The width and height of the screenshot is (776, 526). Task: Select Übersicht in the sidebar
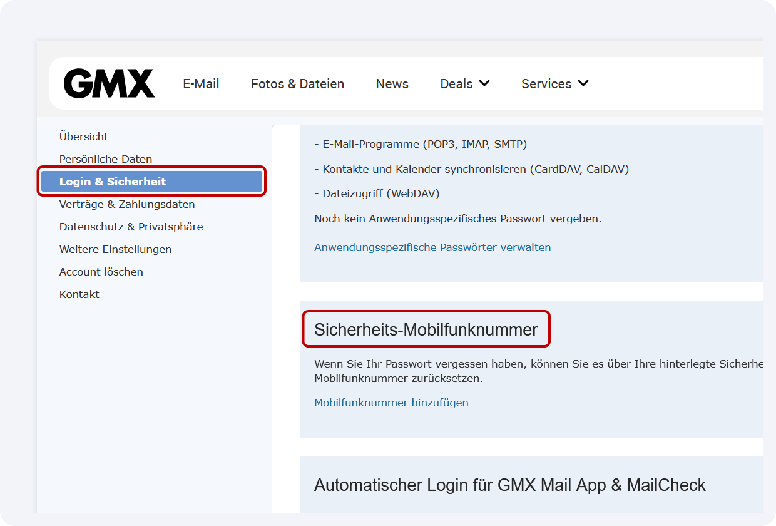click(x=84, y=137)
